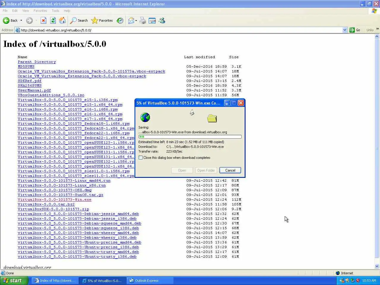Viewport: 380px width, 285px height.
Task: Print the page with Print icon
Action: [143, 20]
